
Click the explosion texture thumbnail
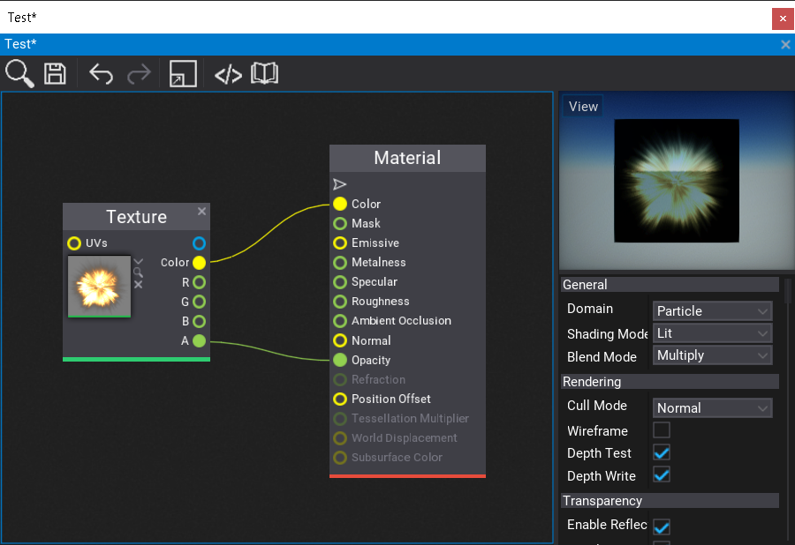pyautogui.click(x=98, y=287)
